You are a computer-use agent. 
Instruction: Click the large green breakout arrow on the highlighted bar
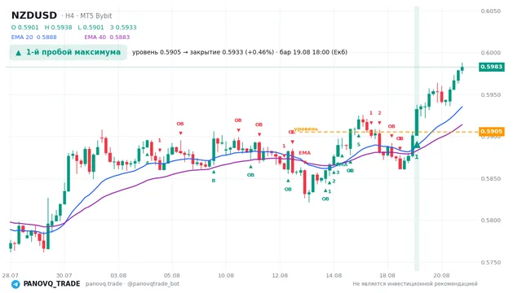coord(417,145)
